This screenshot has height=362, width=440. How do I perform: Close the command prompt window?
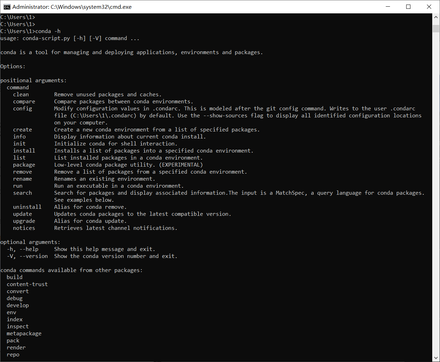(x=429, y=7)
